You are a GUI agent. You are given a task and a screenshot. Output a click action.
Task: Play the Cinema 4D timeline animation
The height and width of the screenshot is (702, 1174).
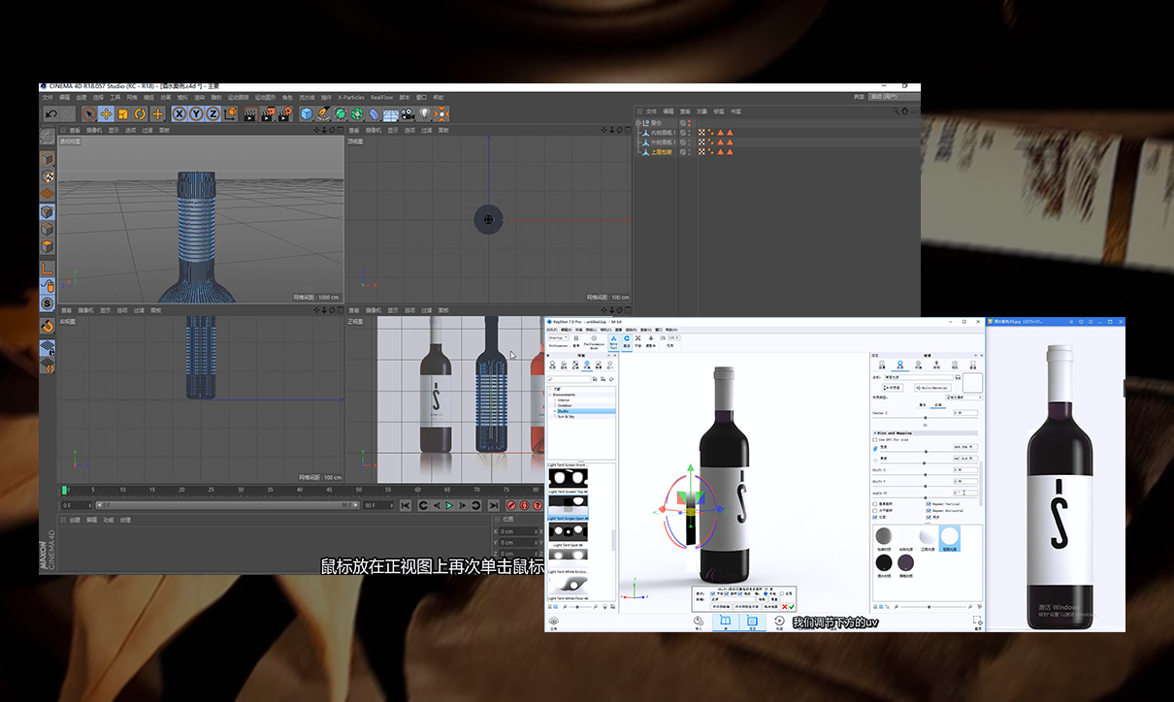(x=449, y=505)
